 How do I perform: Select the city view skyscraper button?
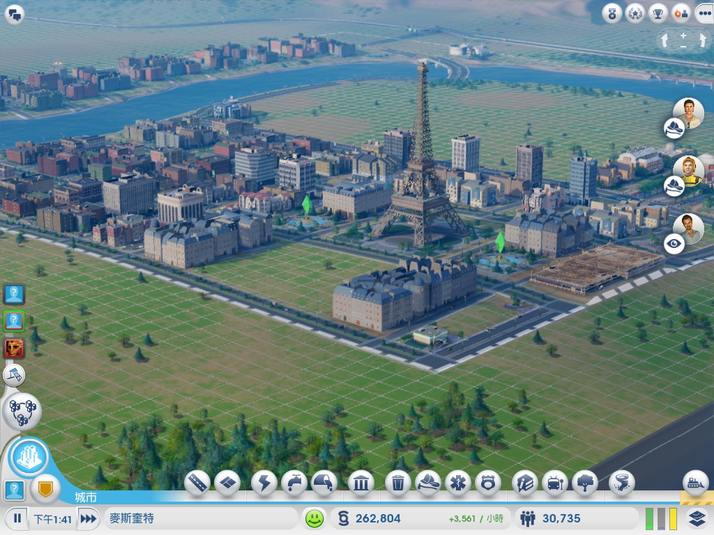(x=29, y=457)
